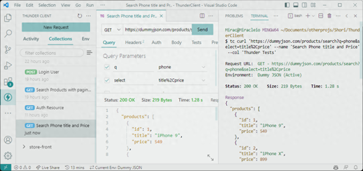Maximize panel size chevron icon

point(347,16)
